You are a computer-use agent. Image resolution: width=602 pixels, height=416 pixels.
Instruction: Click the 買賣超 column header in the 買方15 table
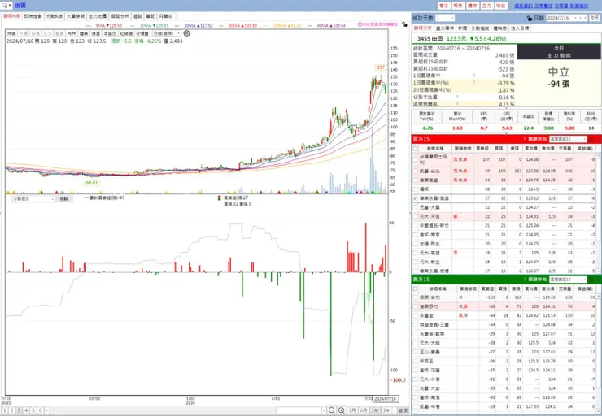point(482,149)
